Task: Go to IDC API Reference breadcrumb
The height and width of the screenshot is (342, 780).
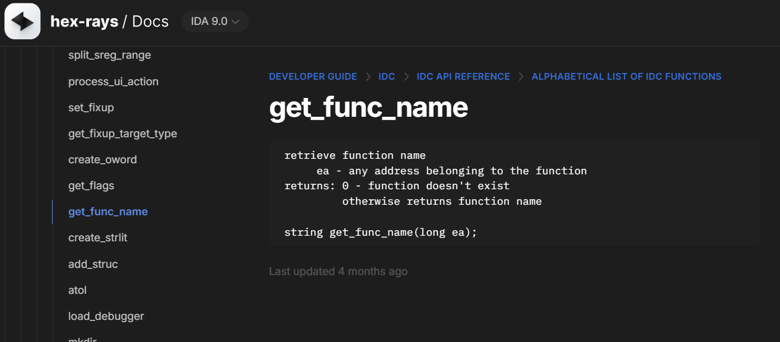Action: 463,76
